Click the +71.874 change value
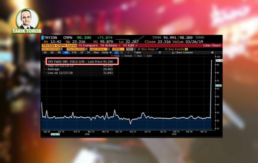 [x=105, y=38]
